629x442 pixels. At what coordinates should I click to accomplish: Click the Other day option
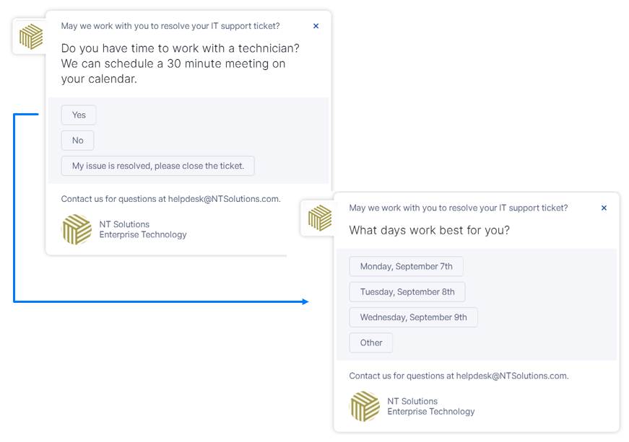point(371,343)
